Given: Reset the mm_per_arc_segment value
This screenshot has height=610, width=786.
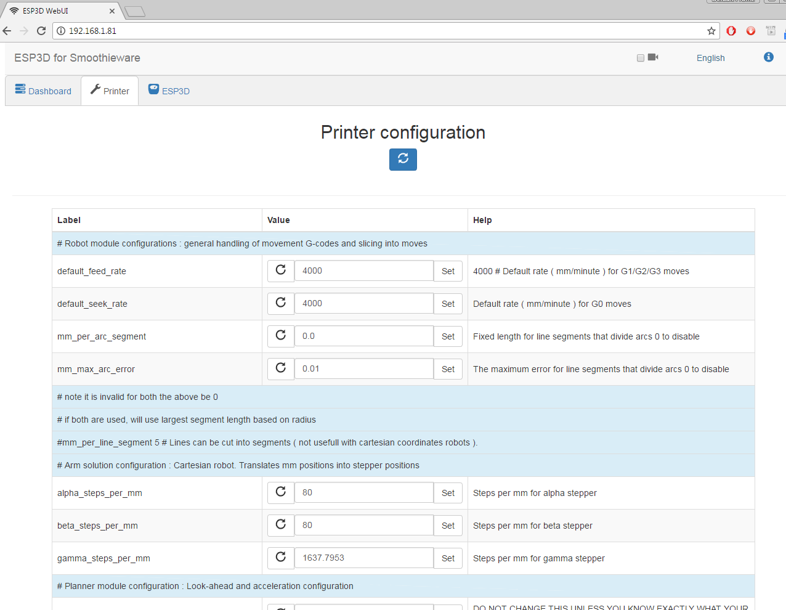Looking at the screenshot, I should tap(281, 336).
